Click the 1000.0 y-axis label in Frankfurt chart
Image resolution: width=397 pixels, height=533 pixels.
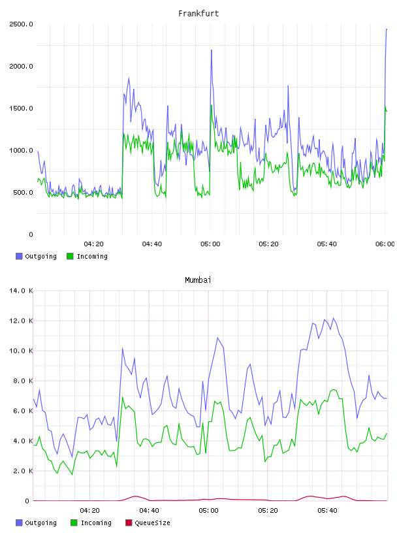[21, 151]
